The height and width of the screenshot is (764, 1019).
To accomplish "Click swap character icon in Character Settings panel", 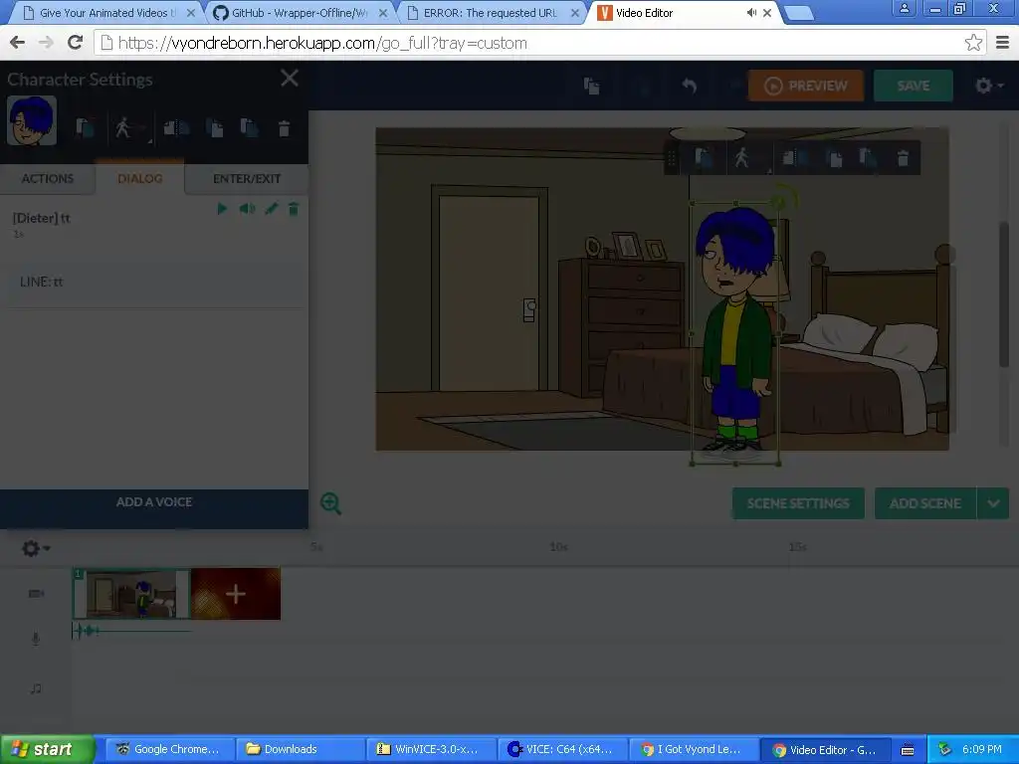I will pyautogui.click(x=86, y=127).
